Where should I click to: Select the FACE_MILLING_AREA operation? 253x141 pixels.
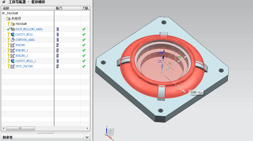pyautogui.click(x=29, y=29)
